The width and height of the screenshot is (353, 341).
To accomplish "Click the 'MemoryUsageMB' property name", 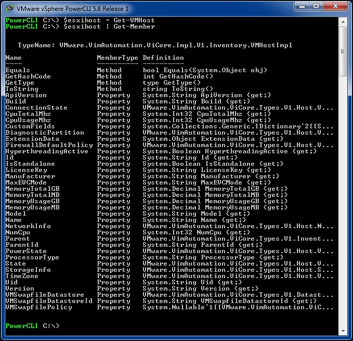I will point(32,207).
